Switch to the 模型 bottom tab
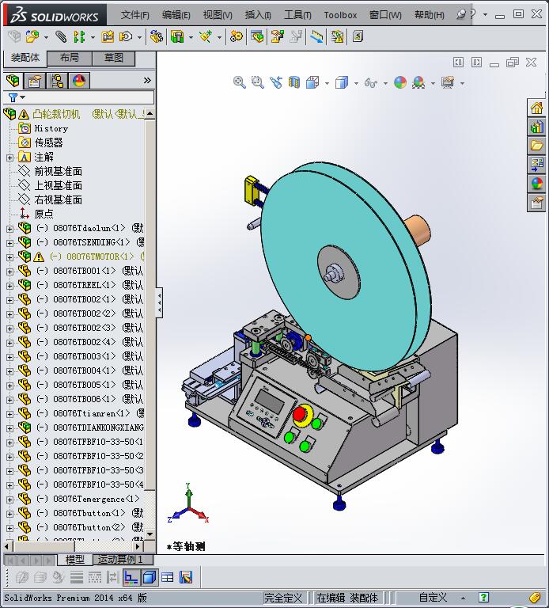Viewport: 549px width, 608px height. tap(75, 560)
